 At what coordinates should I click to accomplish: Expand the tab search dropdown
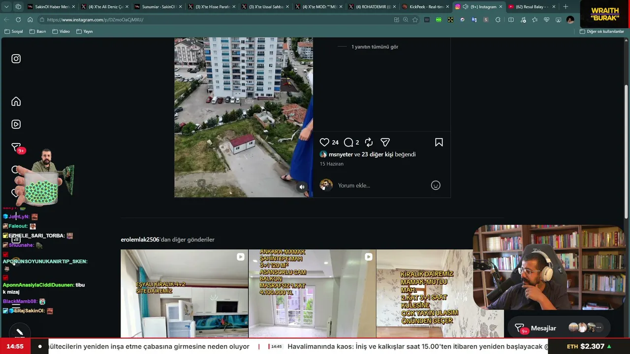(x=6, y=7)
